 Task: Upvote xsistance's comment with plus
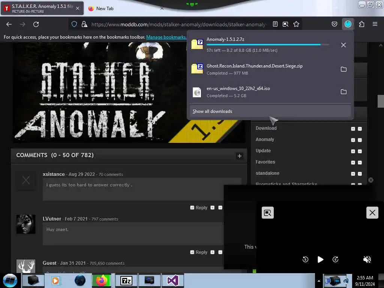coord(212,208)
